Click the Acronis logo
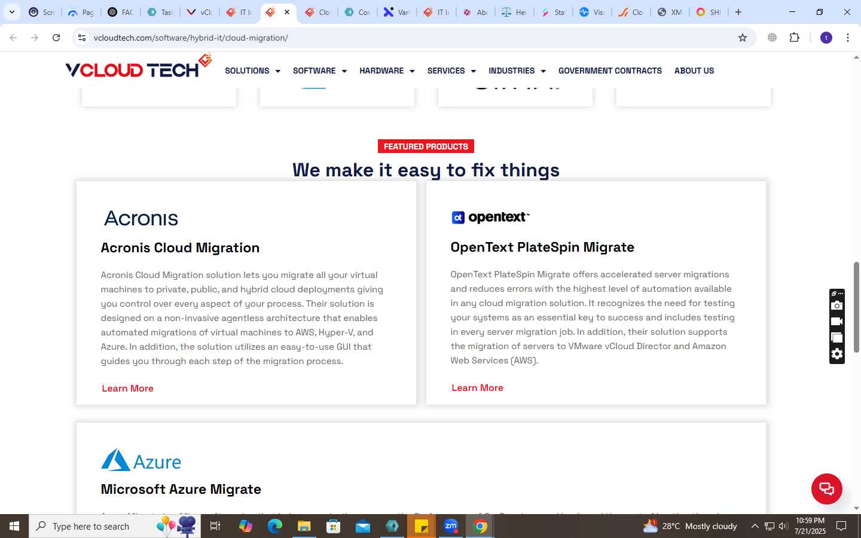861x538 pixels. [141, 218]
